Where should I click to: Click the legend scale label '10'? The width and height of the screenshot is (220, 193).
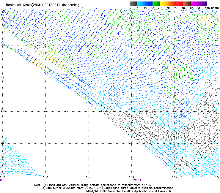[x=145, y=8]
